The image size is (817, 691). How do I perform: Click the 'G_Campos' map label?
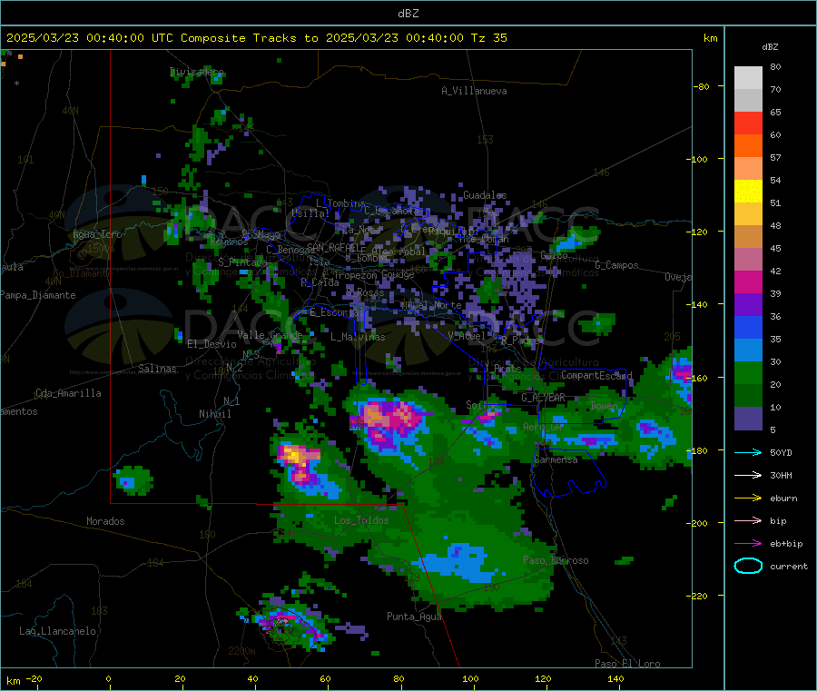pos(616,265)
